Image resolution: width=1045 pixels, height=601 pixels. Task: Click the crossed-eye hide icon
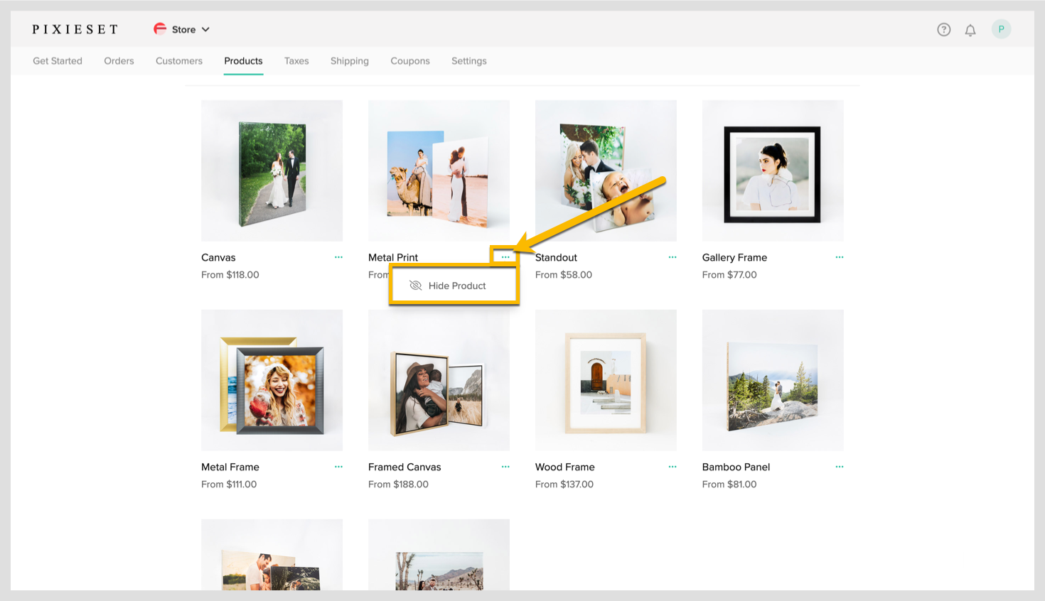pos(416,286)
